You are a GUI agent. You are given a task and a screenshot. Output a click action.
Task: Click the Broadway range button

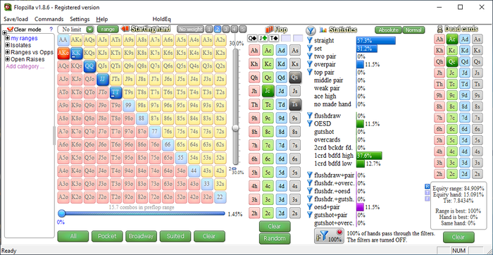[x=141, y=236]
